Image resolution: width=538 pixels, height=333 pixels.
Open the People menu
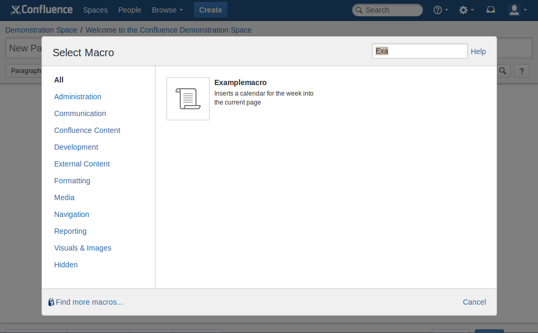tap(129, 10)
